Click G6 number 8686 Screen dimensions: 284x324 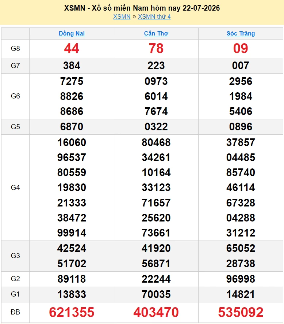tap(72, 111)
